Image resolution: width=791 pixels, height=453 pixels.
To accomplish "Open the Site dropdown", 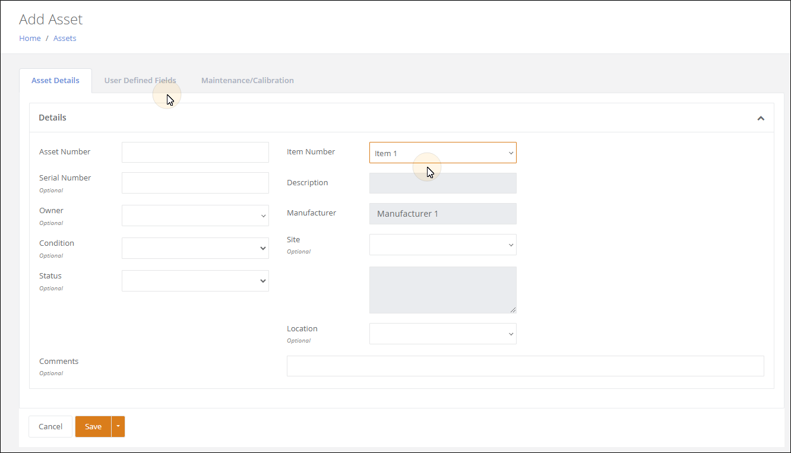I will (443, 245).
